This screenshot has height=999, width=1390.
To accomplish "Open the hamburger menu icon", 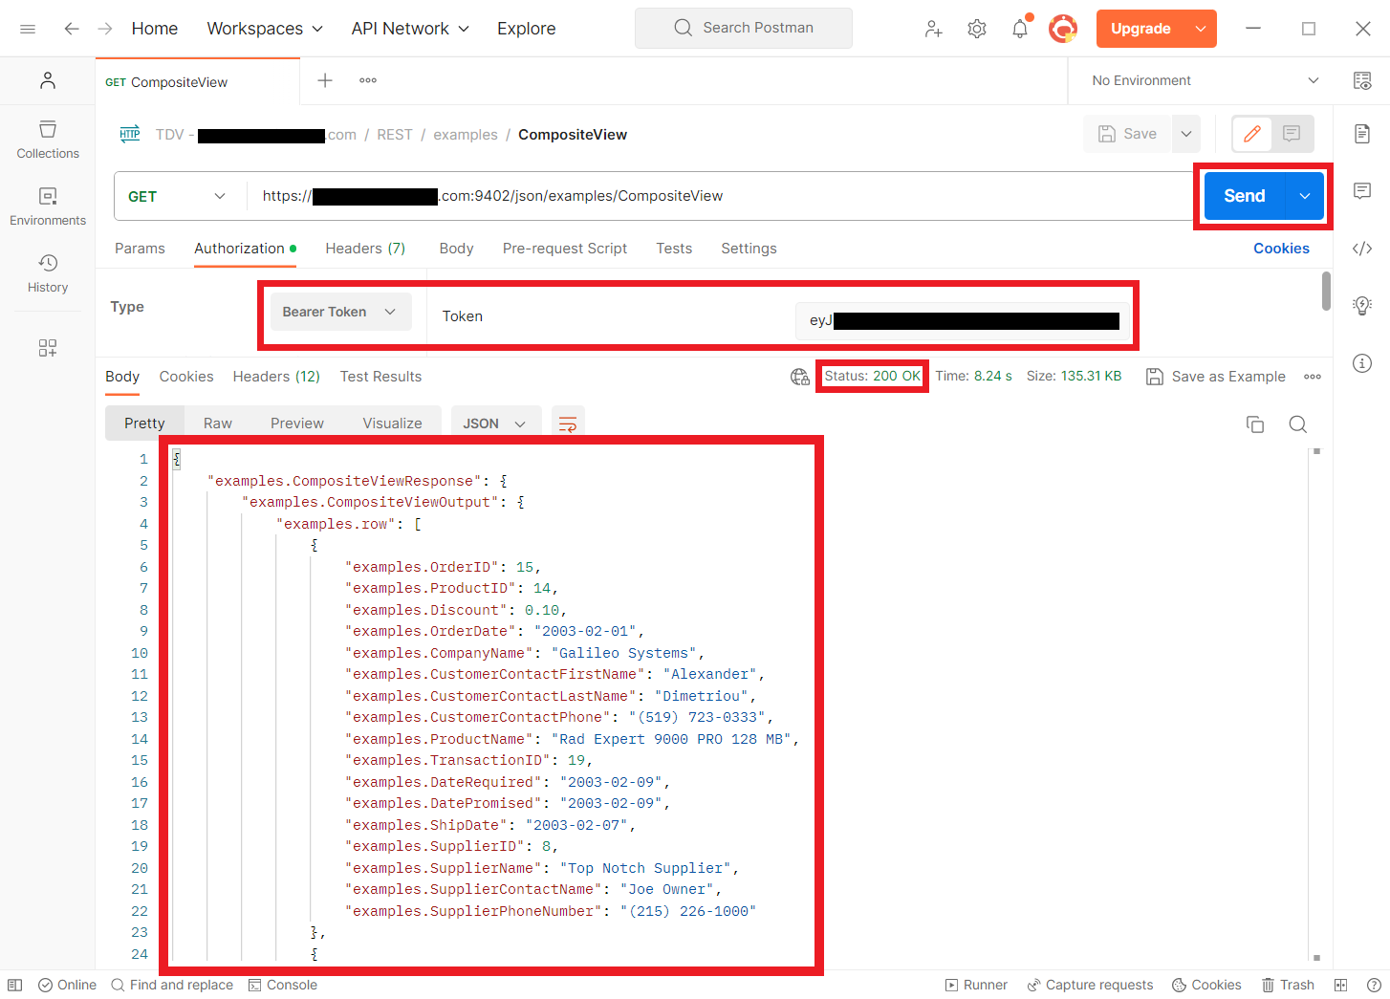I will click(x=28, y=29).
